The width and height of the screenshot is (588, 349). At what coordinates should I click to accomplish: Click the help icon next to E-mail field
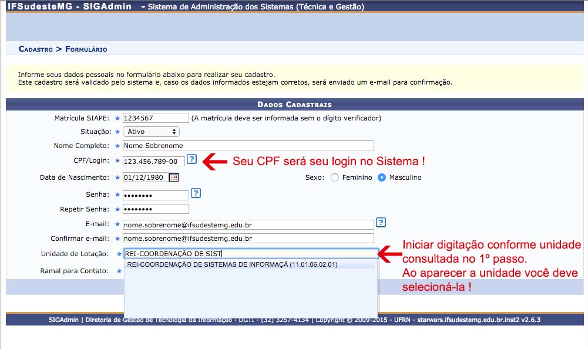point(381,222)
